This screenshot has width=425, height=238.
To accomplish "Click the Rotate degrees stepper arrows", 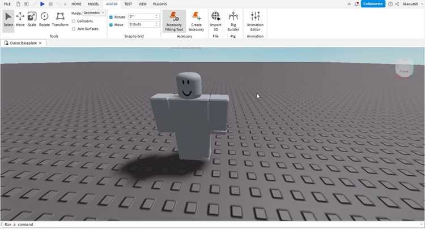I will [156, 16].
